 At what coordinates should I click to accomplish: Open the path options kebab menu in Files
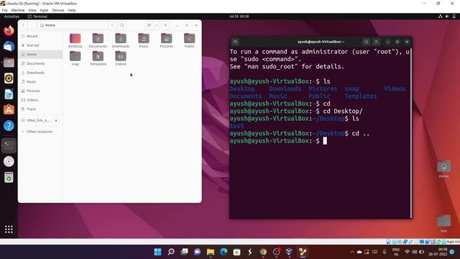click(112, 25)
